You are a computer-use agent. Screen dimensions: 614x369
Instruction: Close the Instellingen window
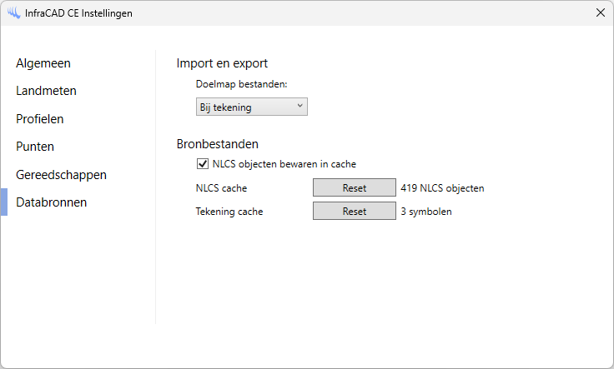(600, 13)
